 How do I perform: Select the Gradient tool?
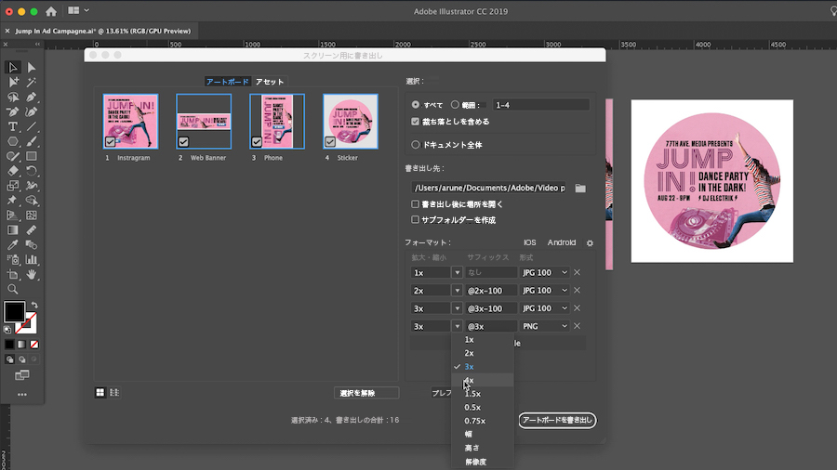[x=13, y=230]
